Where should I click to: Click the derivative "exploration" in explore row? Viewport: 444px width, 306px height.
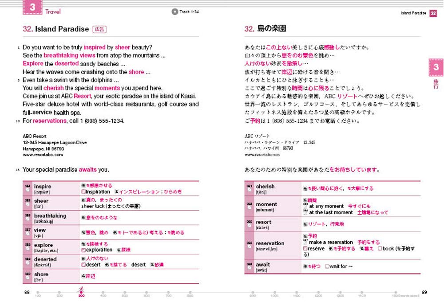[x=99, y=250]
